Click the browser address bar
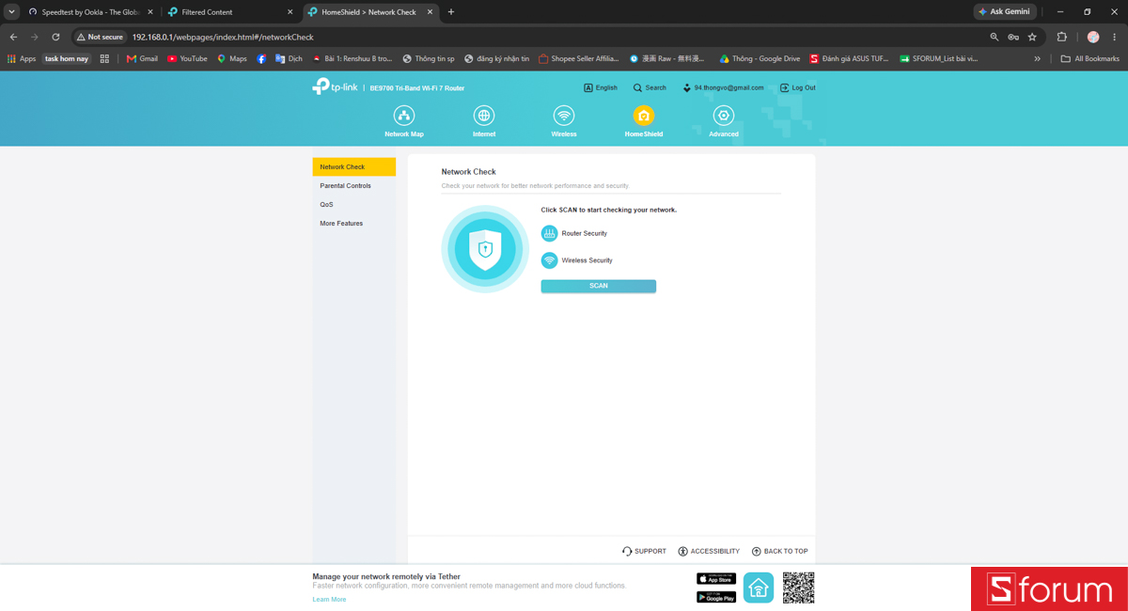Screen dimensions: 1128x611 click(x=555, y=37)
